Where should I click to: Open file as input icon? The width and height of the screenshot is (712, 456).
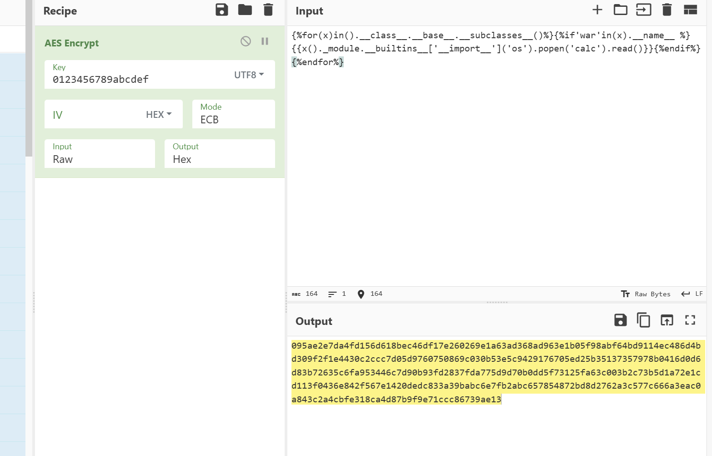tap(643, 10)
